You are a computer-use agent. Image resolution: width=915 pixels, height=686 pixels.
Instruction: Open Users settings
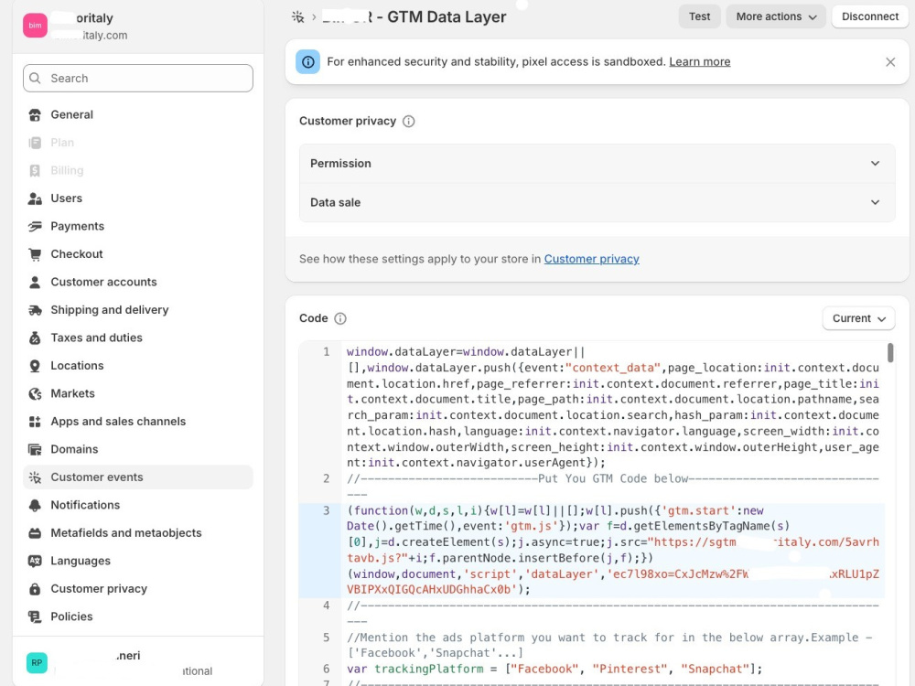(x=138, y=198)
